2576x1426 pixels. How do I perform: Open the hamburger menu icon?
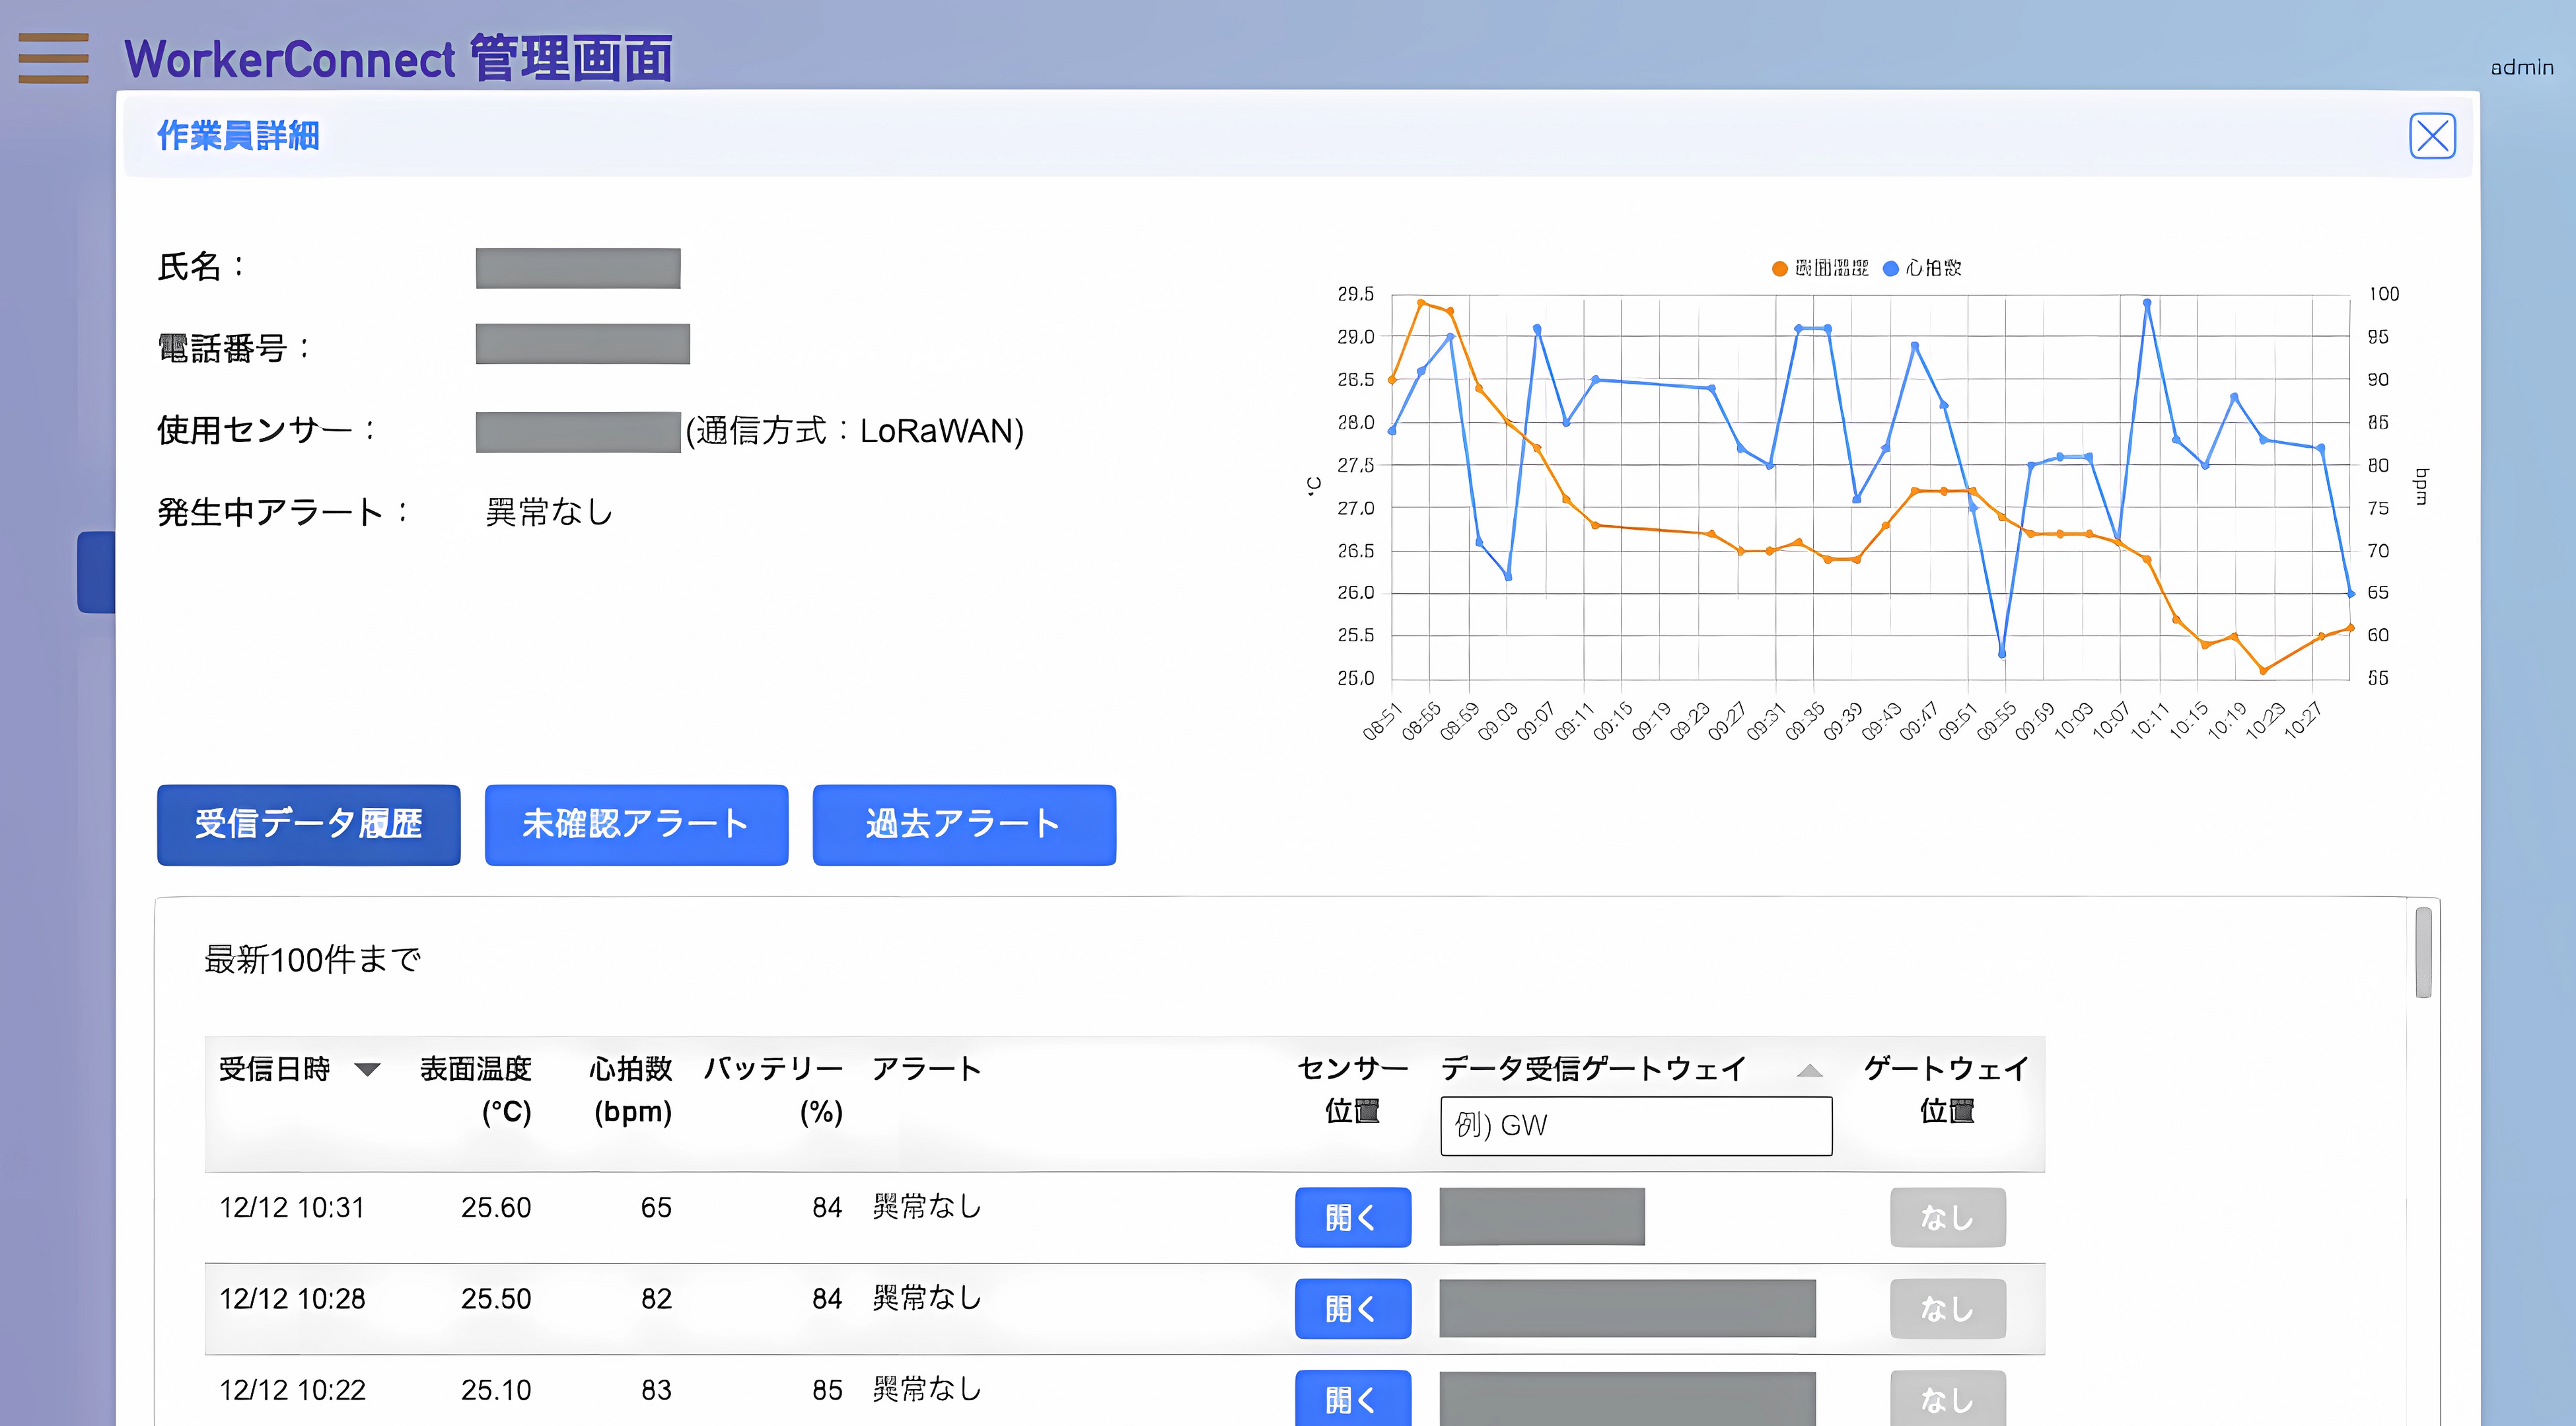(53, 58)
